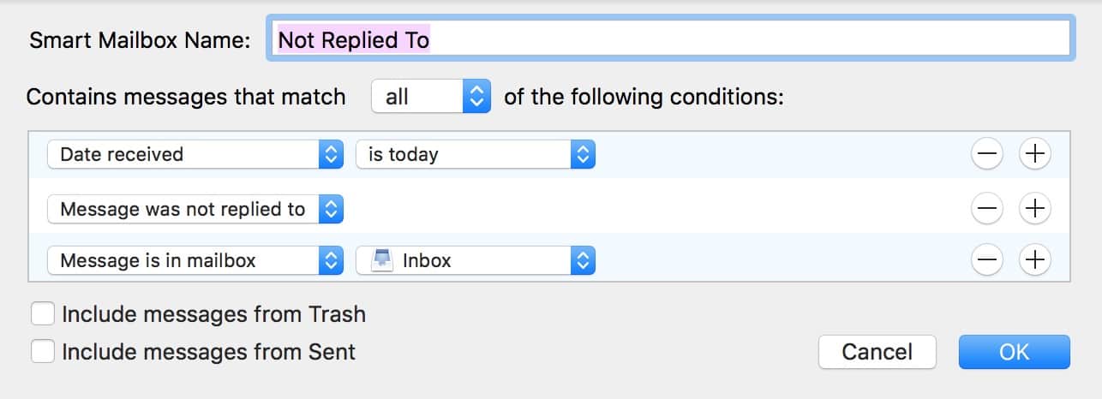1102x399 pixels.
Task: Open the 'Message is in mailbox' dropdown
Action: click(195, 261)
